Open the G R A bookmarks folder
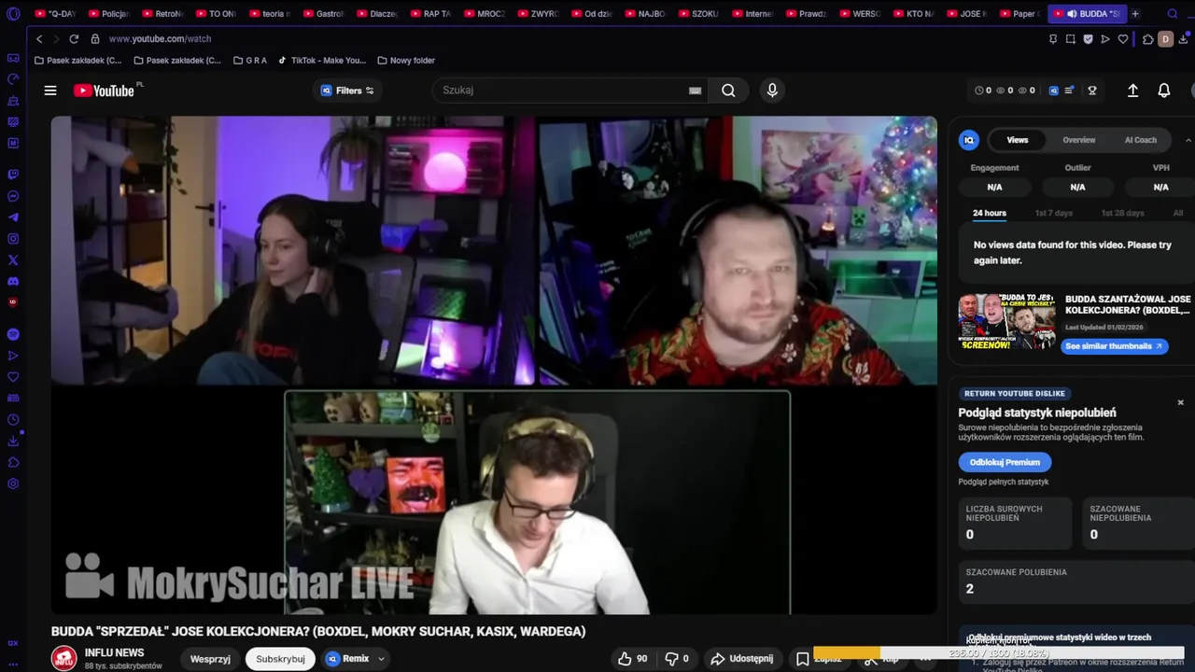The width and height of the screenshot is (1195, 672). coord(249,61)
